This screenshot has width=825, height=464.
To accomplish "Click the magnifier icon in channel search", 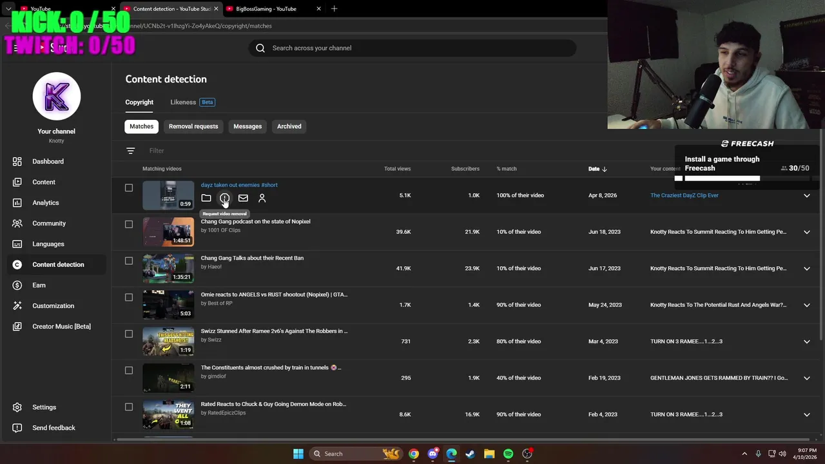I will (260, 48).
